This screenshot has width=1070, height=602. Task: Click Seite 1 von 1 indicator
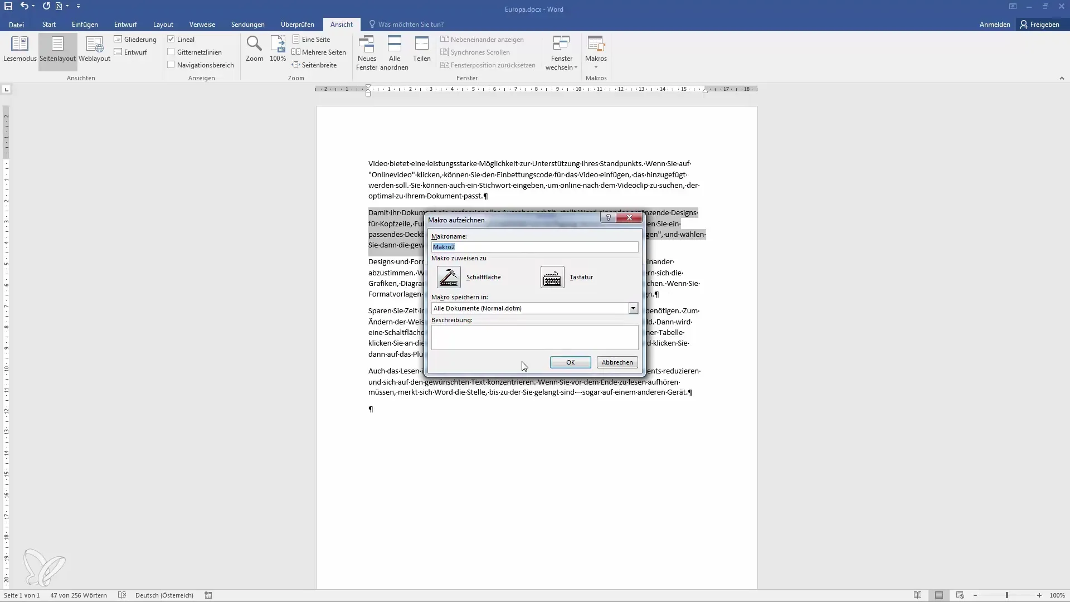point(22,595)
